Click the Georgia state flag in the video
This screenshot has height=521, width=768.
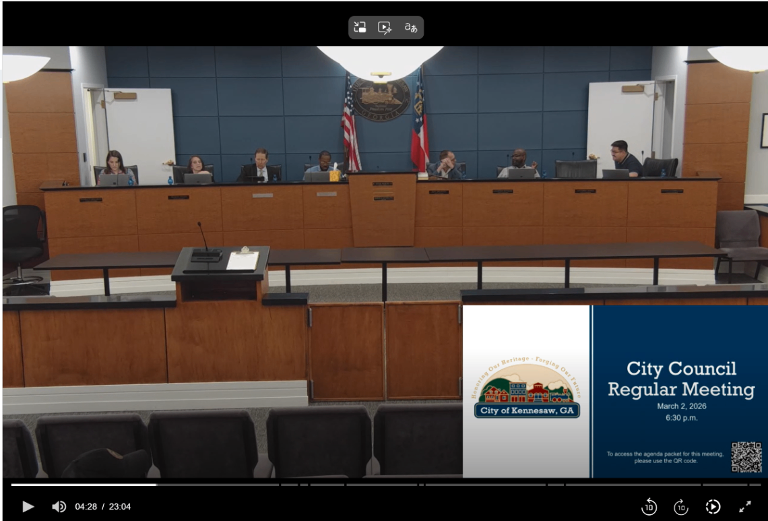pos(419,125)
